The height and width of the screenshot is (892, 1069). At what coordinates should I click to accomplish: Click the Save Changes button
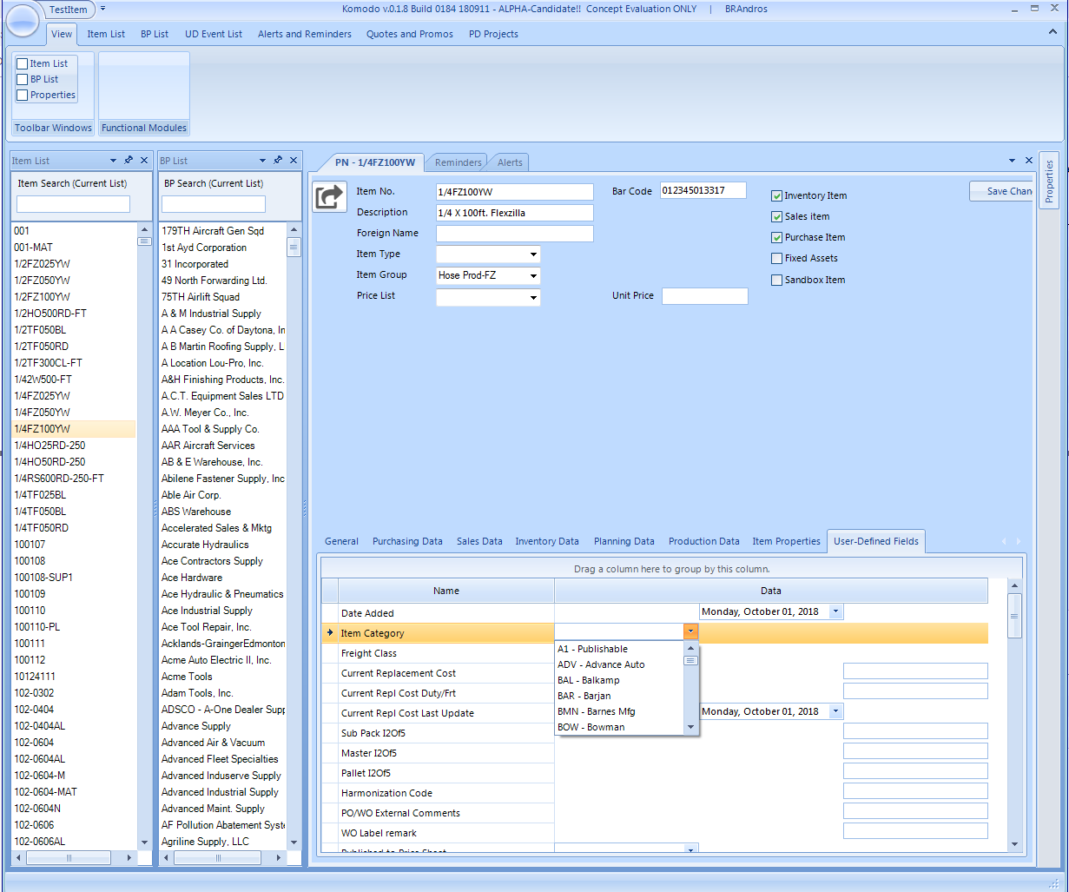pos(1002,191)
